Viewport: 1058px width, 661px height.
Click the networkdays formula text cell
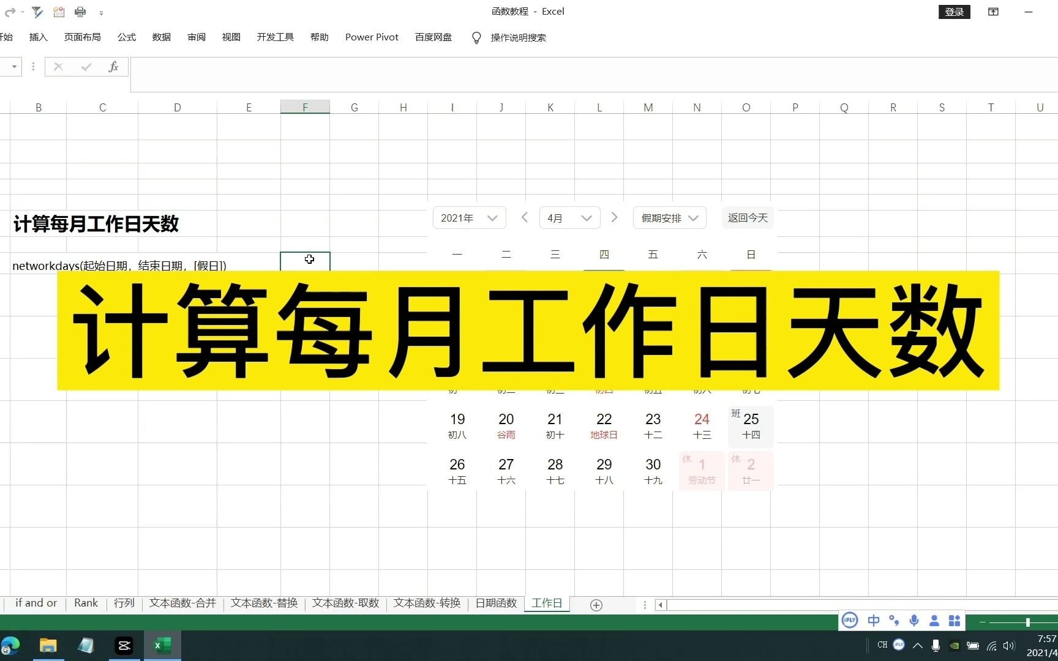coord(119,266)
